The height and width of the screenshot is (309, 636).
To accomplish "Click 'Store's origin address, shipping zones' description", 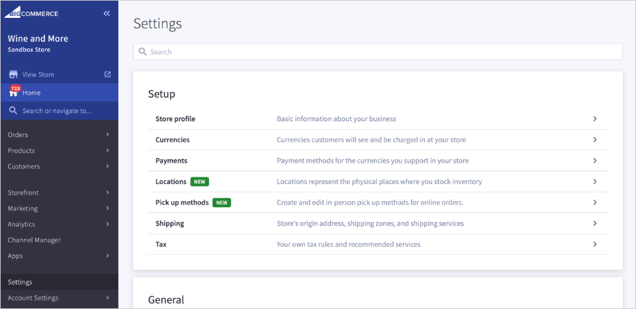I will [x=371, y=224].
